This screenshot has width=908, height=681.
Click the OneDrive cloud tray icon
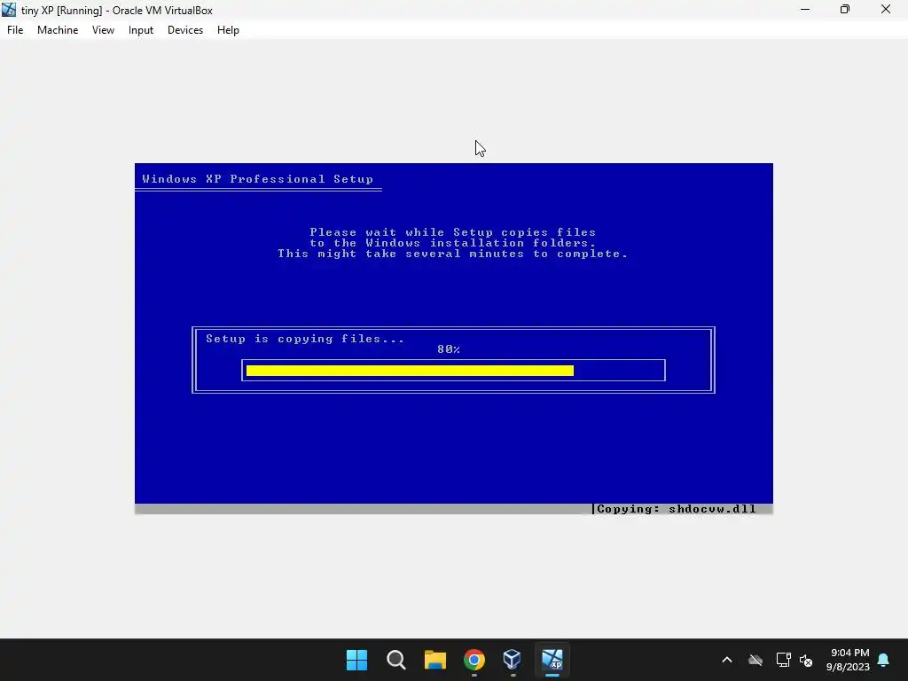[755, 660]
